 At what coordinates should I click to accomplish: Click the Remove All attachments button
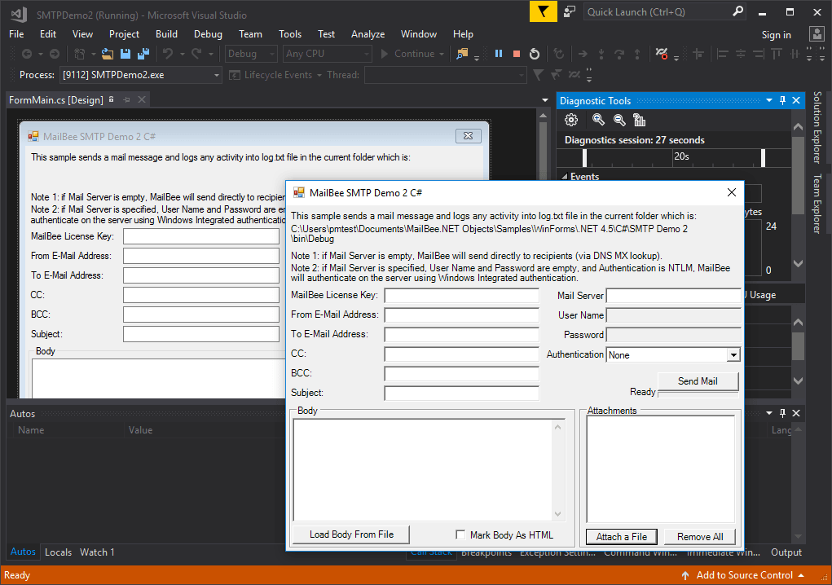click(700, 537)
